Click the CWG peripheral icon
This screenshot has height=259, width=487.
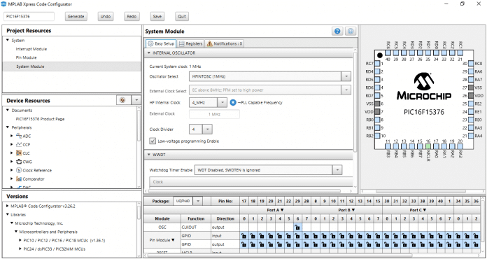click(19, 162)
